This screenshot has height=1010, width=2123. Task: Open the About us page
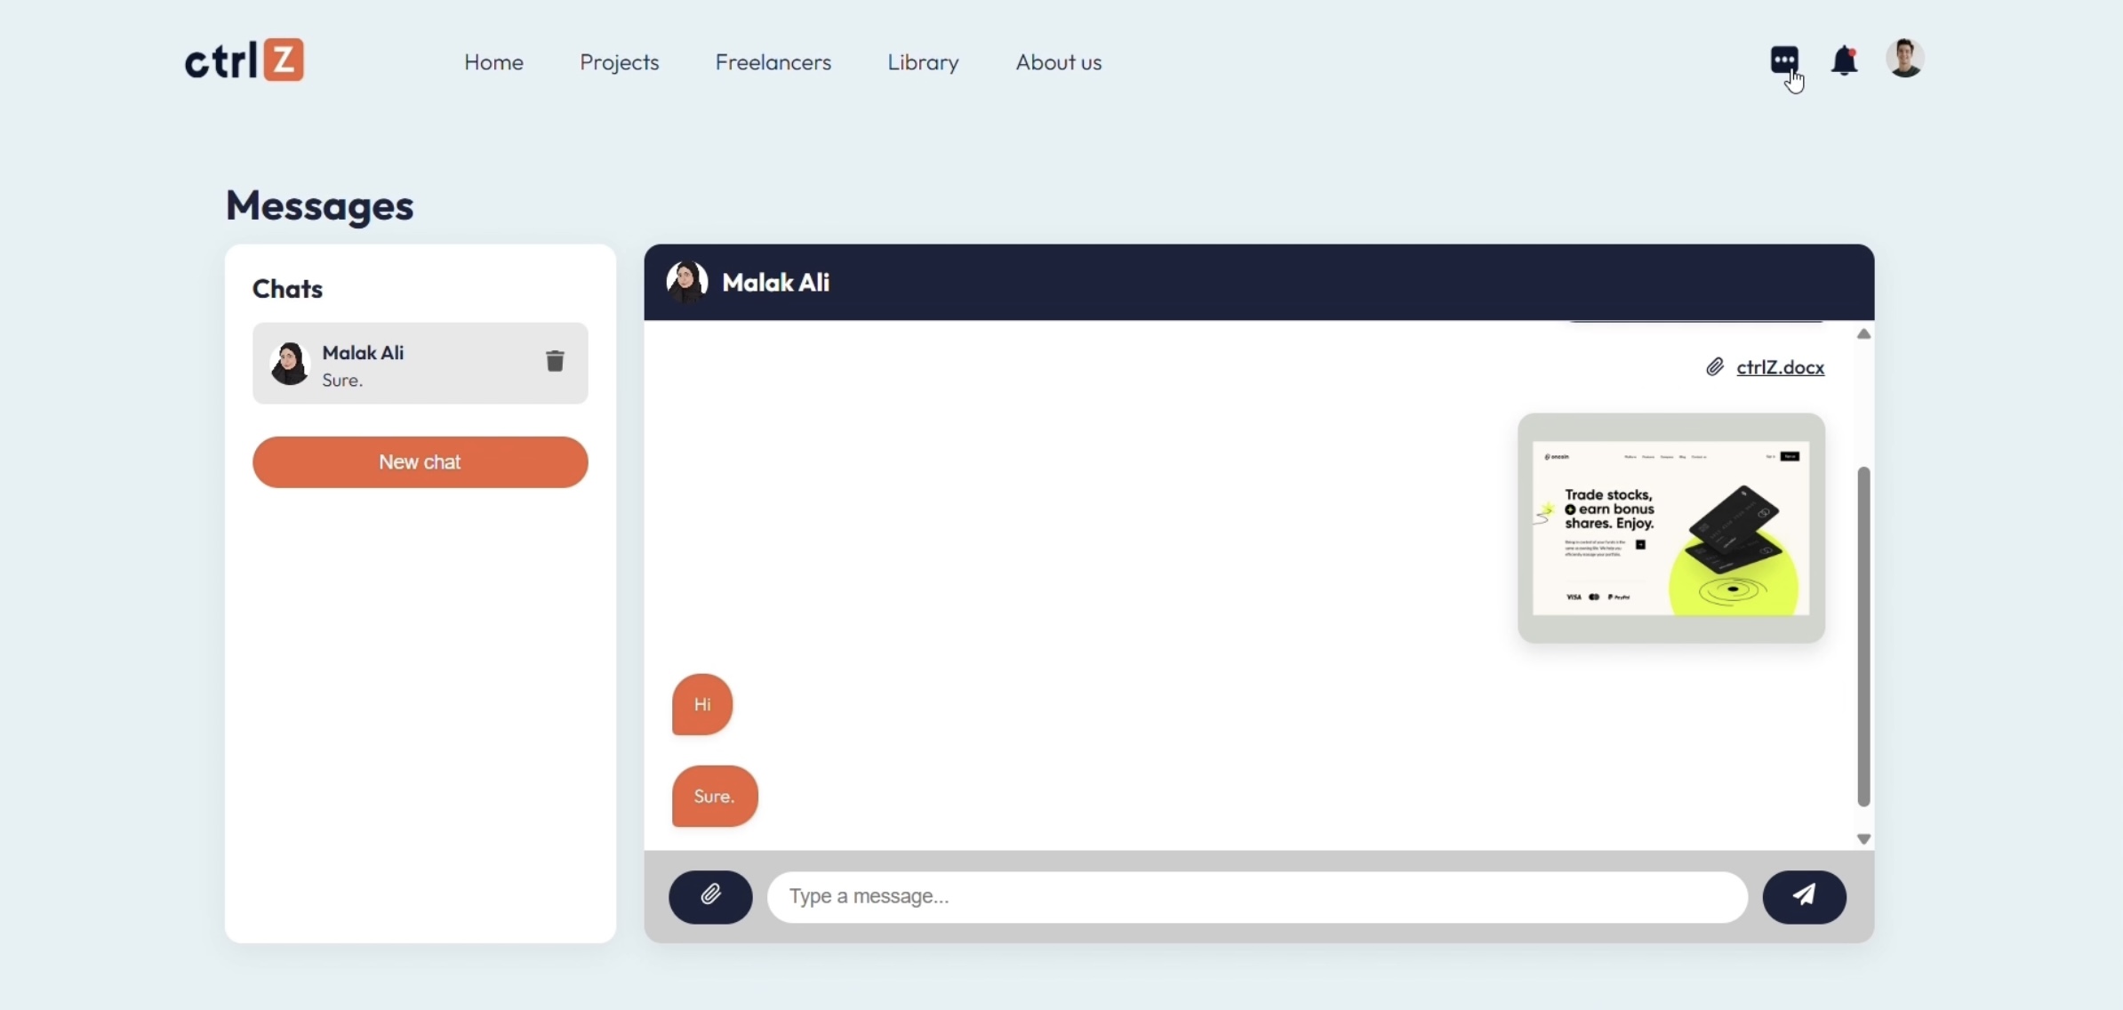[1058, 62]
